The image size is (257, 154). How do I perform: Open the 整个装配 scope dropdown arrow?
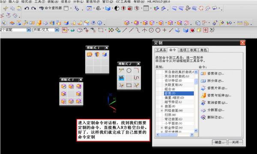[x=29, y=30]
